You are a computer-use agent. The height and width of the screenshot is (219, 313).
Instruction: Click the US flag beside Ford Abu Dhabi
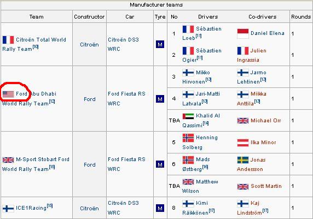[8, 93]
